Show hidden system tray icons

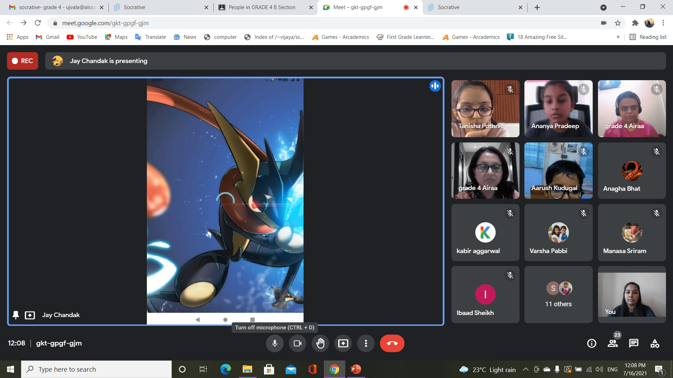tap(525, 369)
